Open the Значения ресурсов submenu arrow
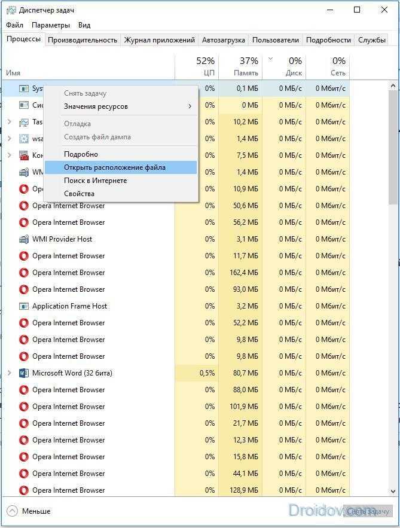The height and width of the screenshot is (528, 400). (190, 106)
